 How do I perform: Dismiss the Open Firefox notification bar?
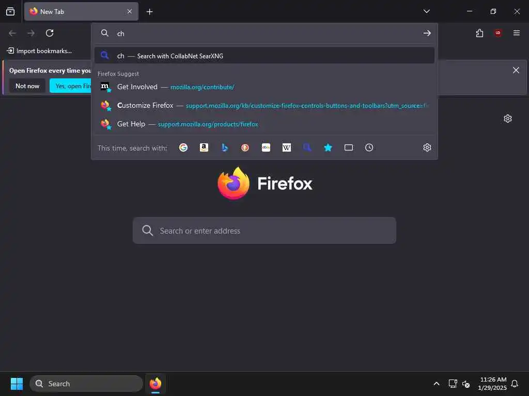516,70
